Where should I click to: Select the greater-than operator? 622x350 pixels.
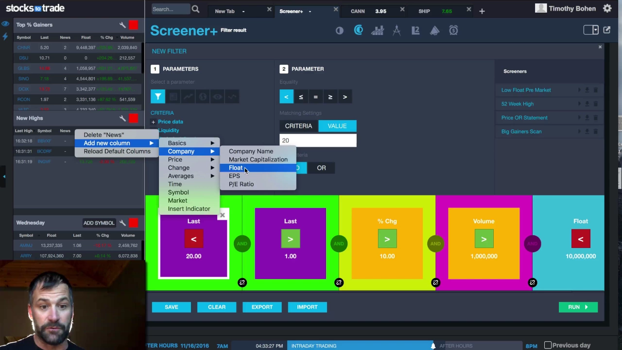coord(345,97)
